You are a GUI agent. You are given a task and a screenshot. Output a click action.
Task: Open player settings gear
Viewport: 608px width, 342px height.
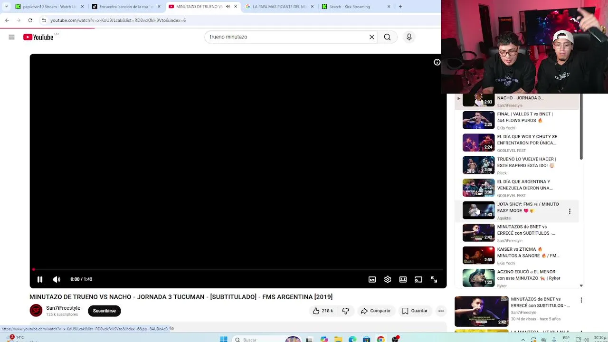[x=388, y=279]
